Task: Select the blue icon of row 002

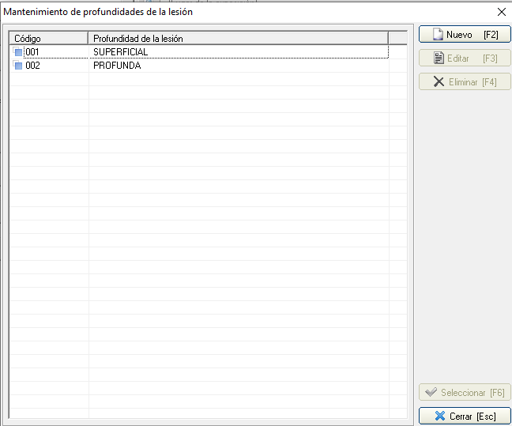Action: (x=17, y=66)
